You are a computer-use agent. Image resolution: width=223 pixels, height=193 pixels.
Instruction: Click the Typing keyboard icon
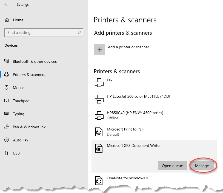[7, 114]
